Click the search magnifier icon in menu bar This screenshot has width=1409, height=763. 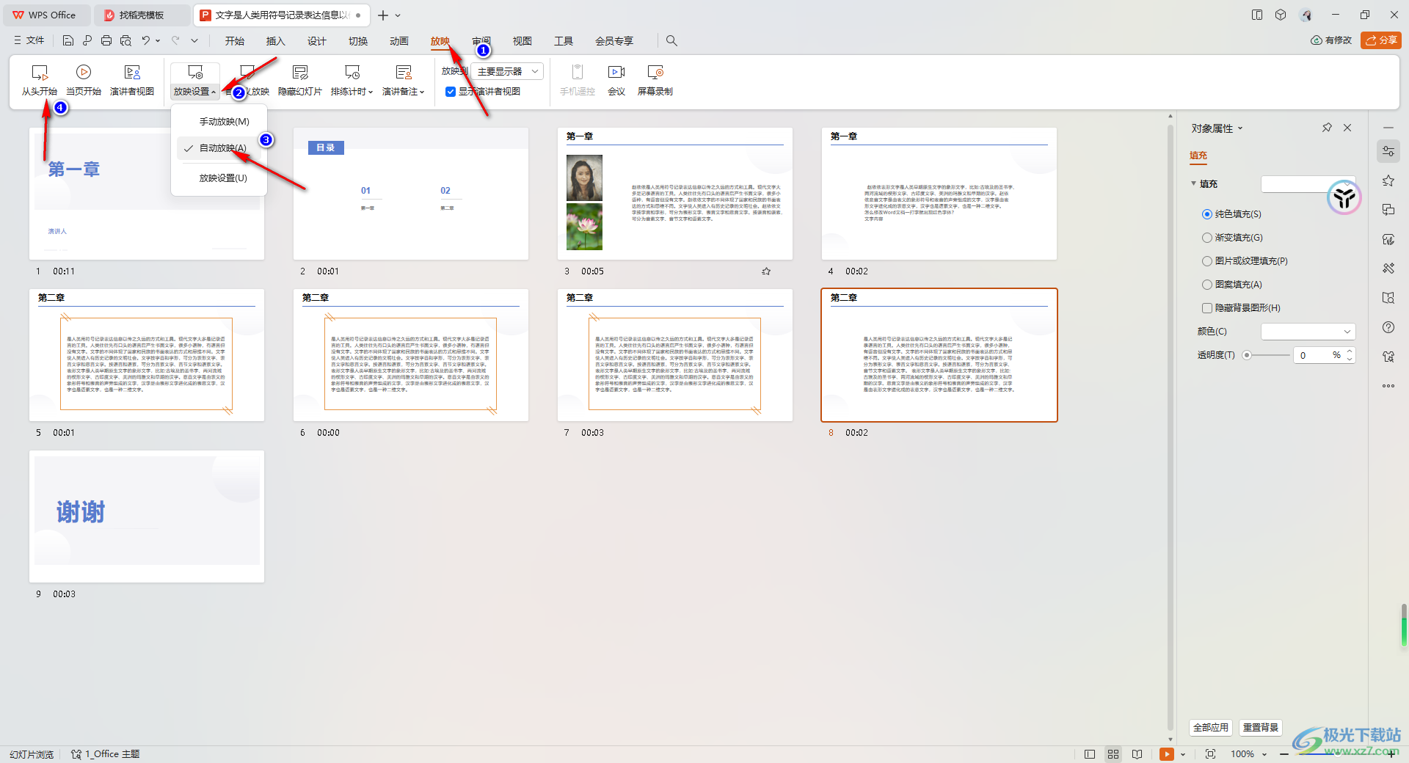(671, 40)
